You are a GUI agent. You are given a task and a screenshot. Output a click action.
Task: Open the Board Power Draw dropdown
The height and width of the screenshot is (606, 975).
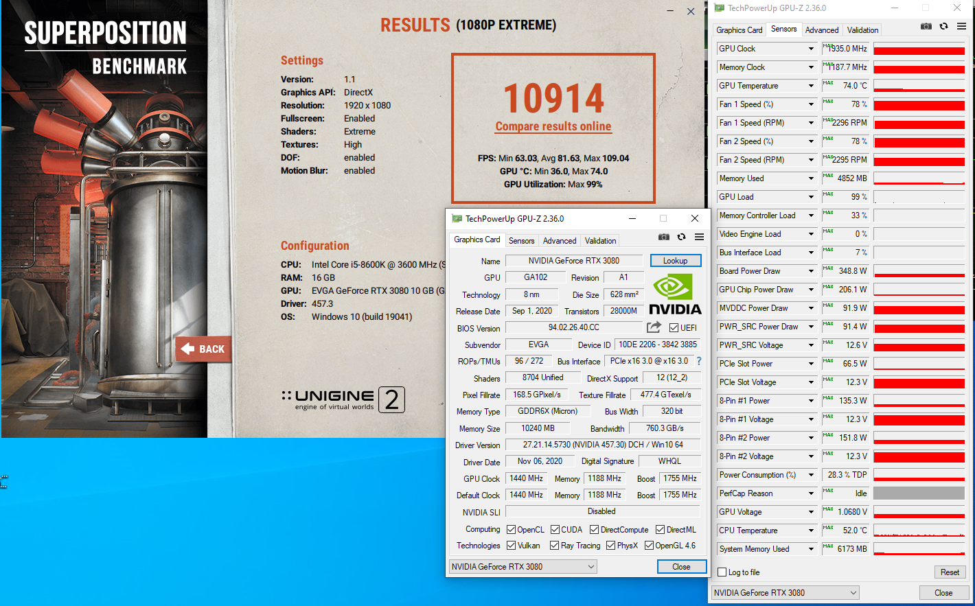point(811,271)
